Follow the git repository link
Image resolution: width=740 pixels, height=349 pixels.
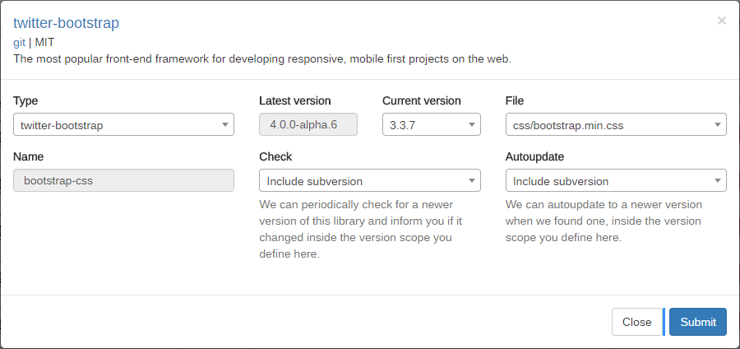[19, 42]
